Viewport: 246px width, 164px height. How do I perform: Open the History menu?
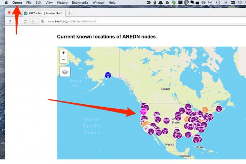point(62,2)
